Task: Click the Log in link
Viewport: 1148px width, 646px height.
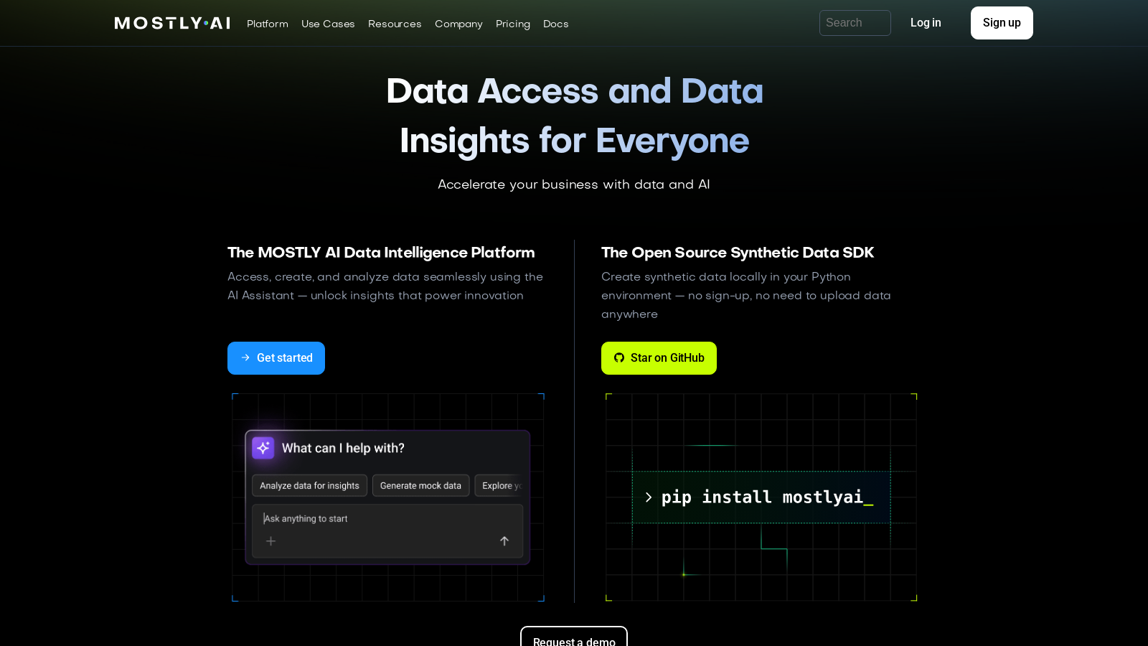Action: [926, 22]
